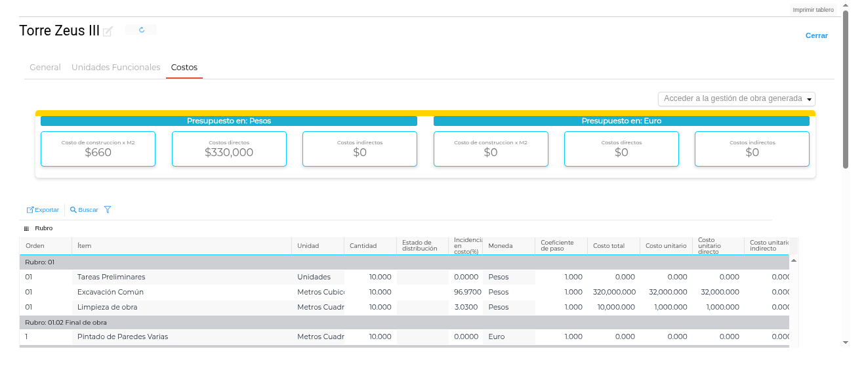Open the Unidades Funcionales tab

tap(115, 68)
